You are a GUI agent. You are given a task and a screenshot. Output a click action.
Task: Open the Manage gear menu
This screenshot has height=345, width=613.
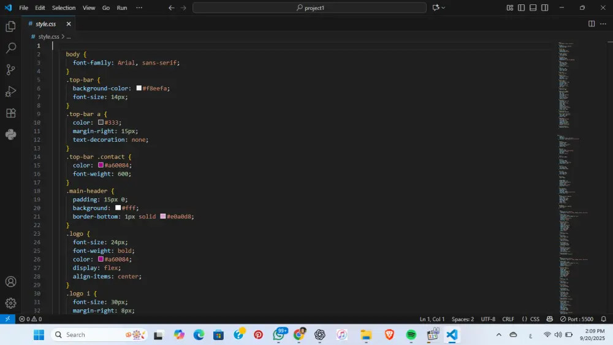10,303
